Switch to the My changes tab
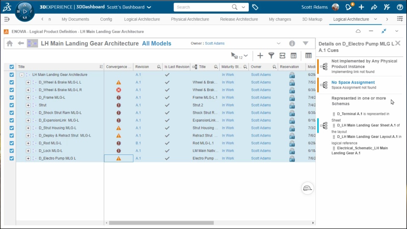This screenshot has height=229, width=407. (x=280, y=19)
